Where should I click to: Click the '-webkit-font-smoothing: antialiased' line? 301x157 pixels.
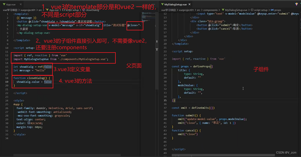pos(44,112)
